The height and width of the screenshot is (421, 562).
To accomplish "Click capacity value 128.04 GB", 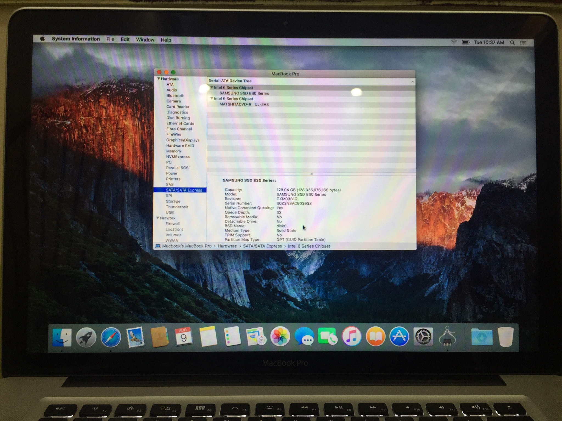I will (x=308, y=190).
